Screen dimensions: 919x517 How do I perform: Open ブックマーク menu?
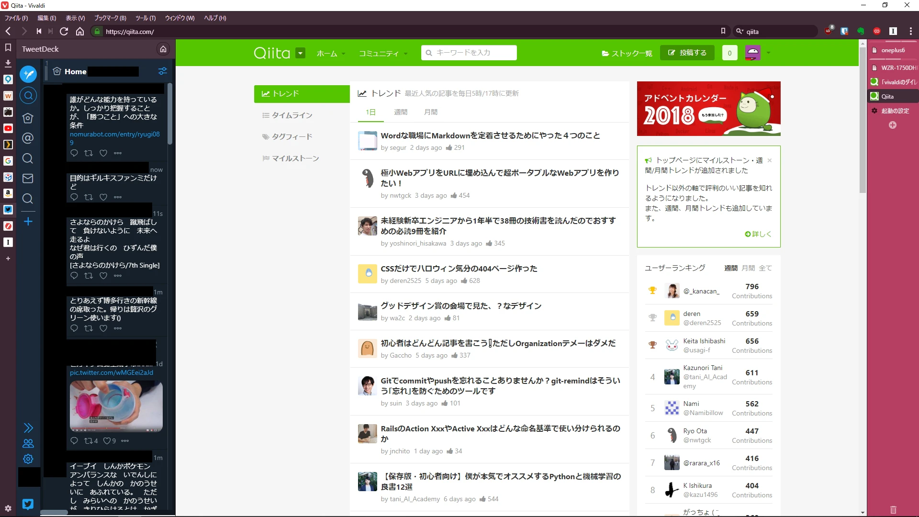tap(110, 18)
